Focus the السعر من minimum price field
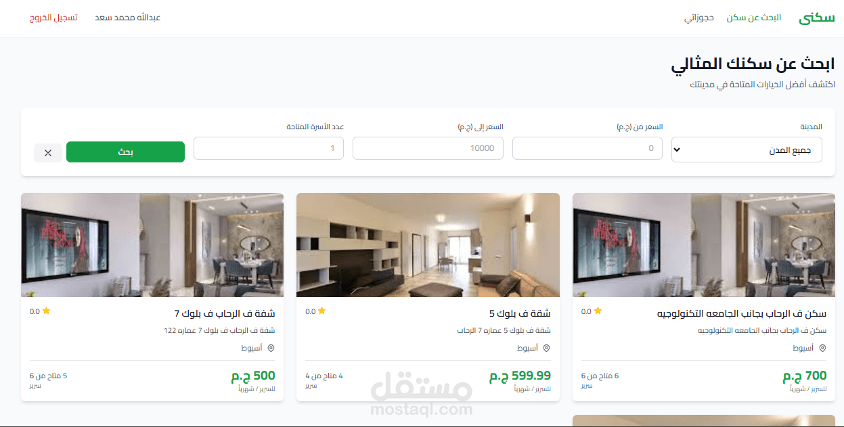Viewport: 844px width, 427px height. [x=587, y=148]
